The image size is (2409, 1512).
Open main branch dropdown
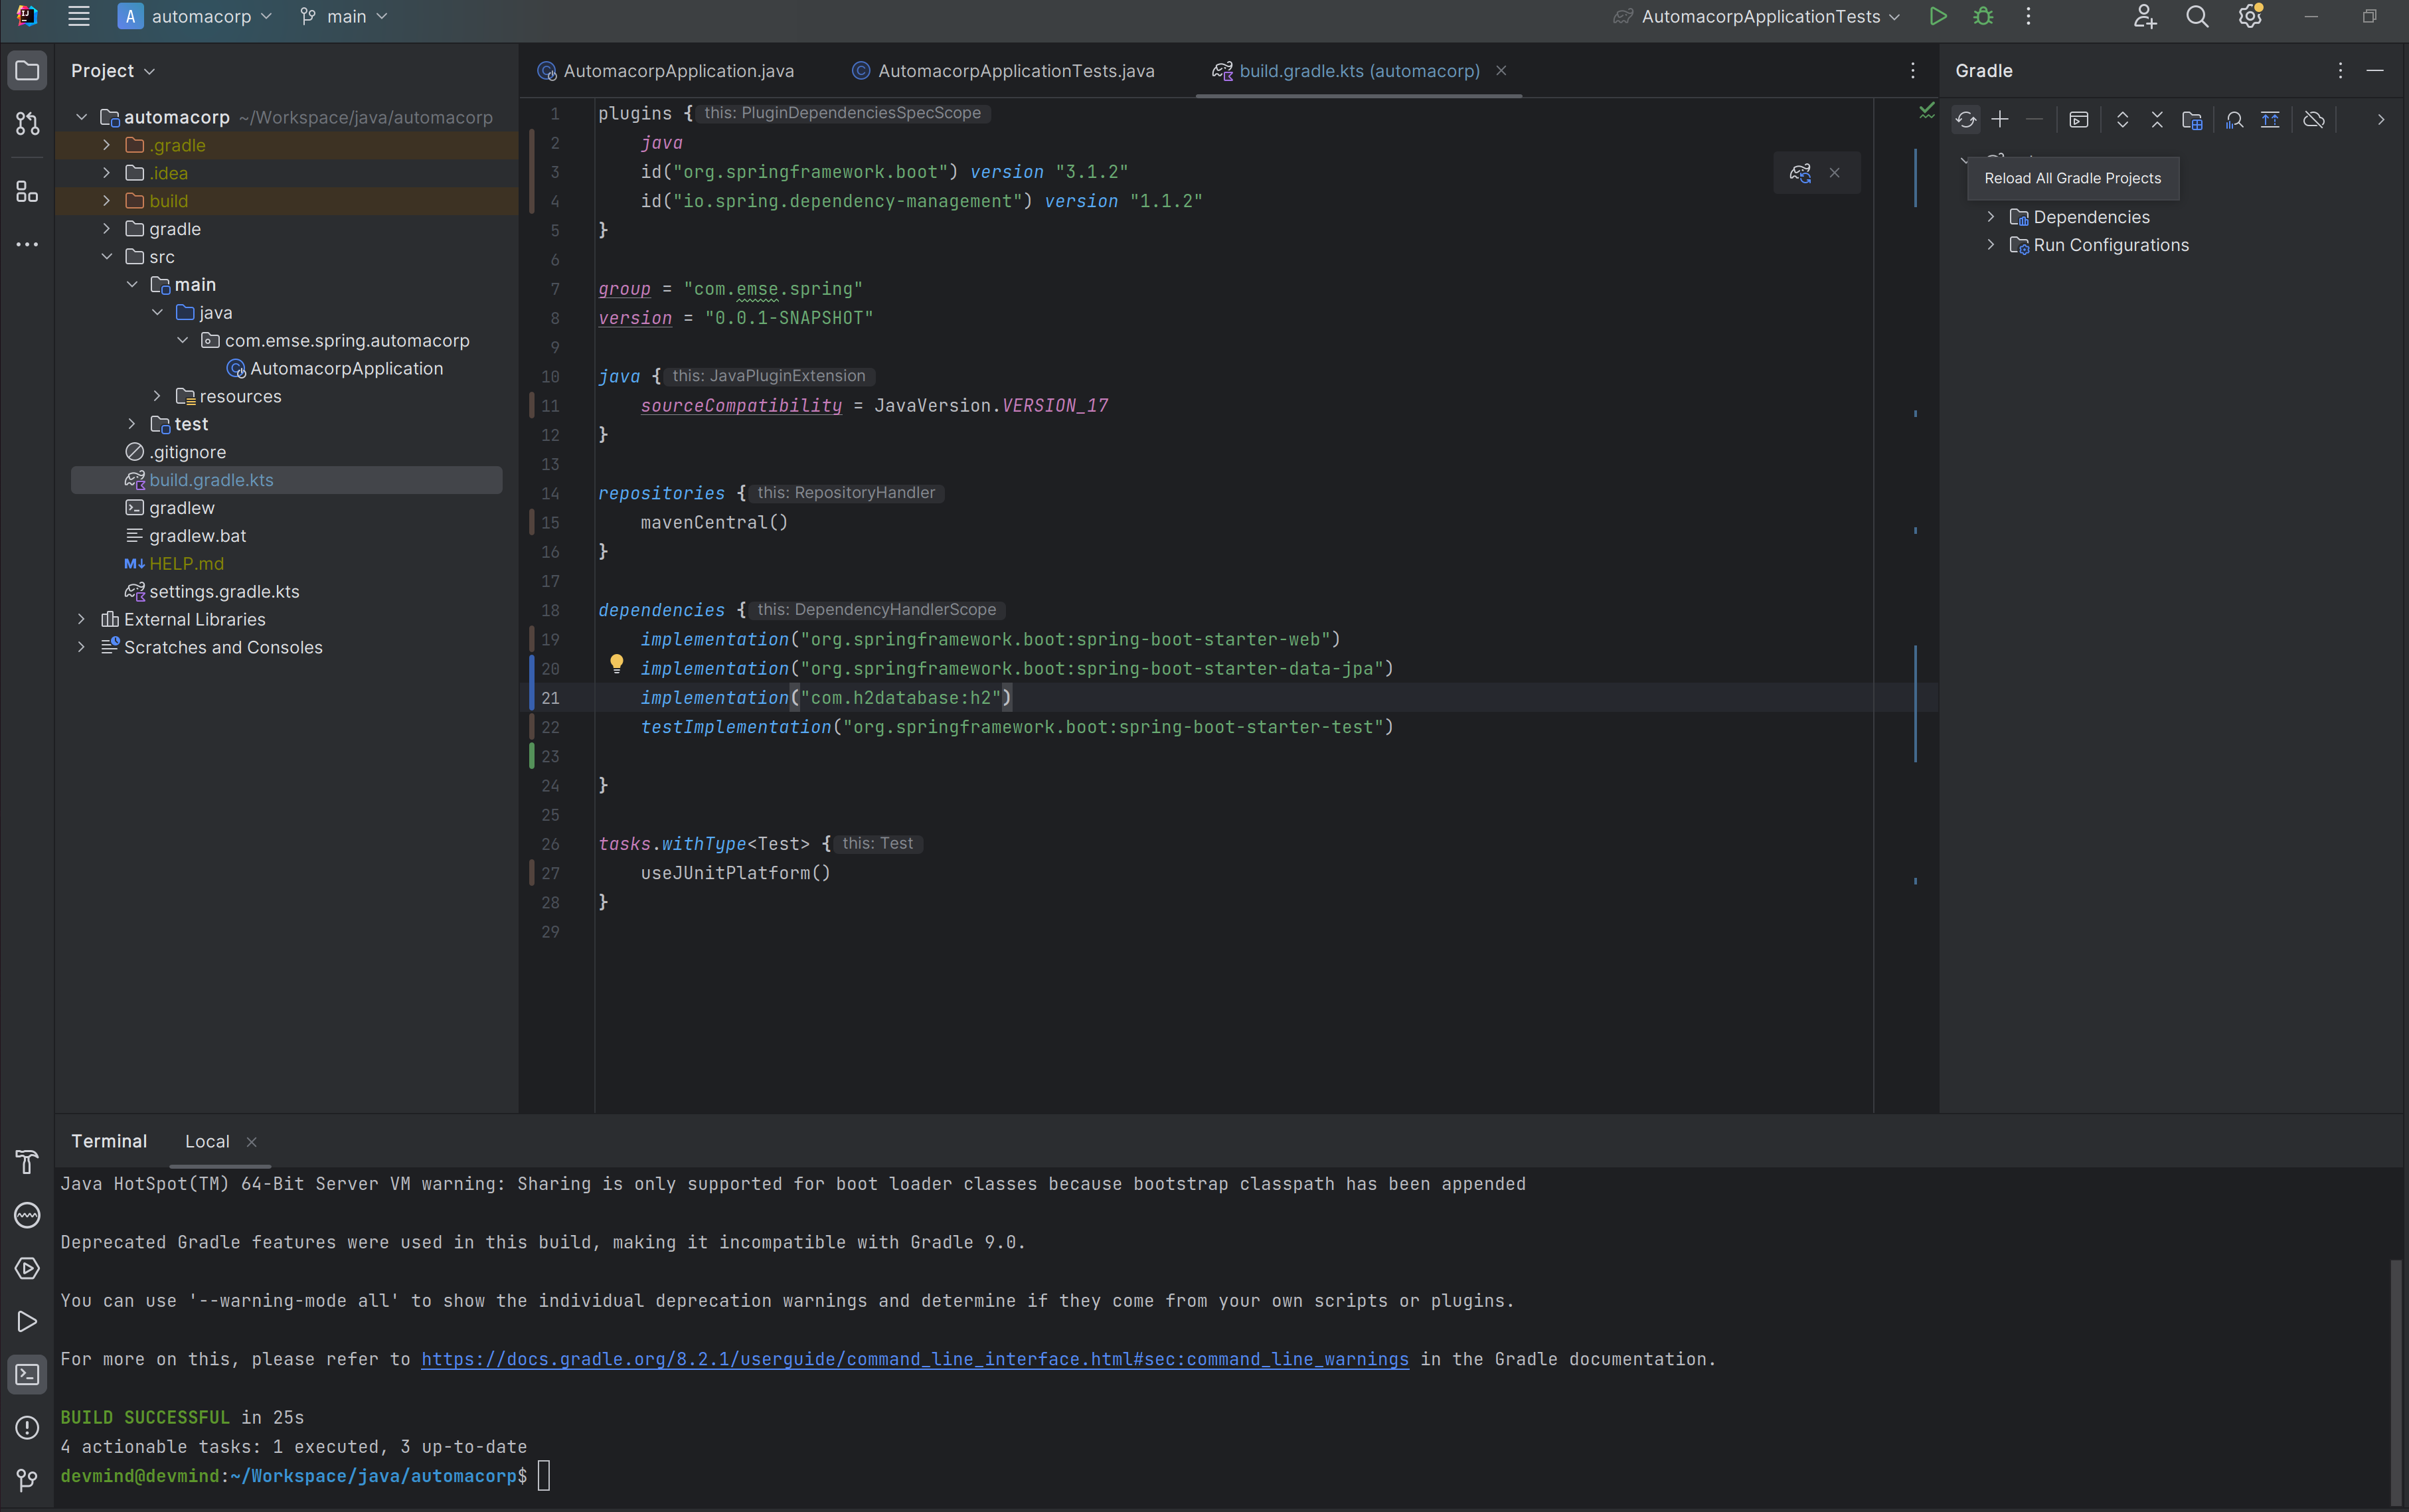344,16
